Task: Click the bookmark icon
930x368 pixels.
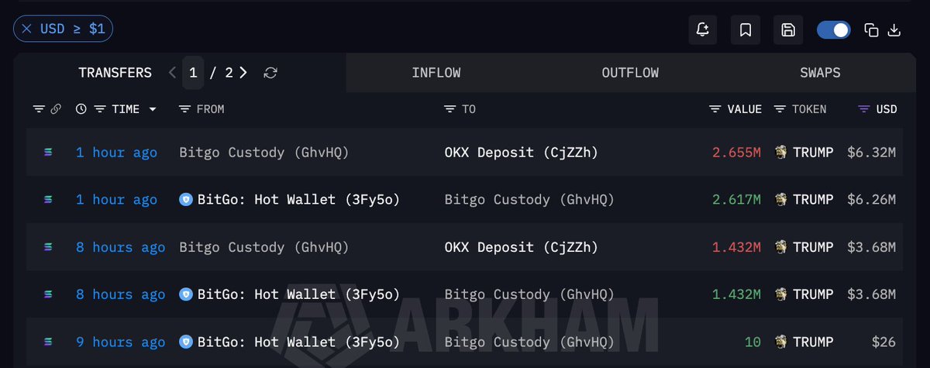Action: coord(746,30)
